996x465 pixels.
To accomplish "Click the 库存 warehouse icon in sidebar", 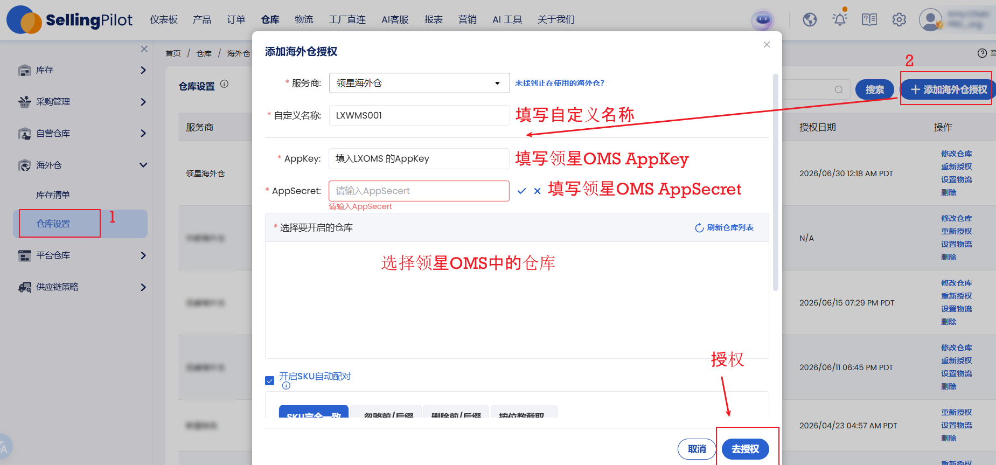I will (25, 71).
